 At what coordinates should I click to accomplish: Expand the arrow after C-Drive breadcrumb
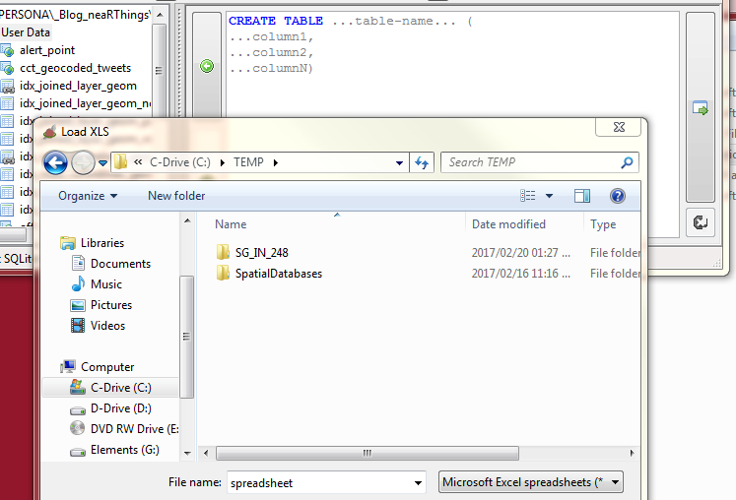point(222,162)
